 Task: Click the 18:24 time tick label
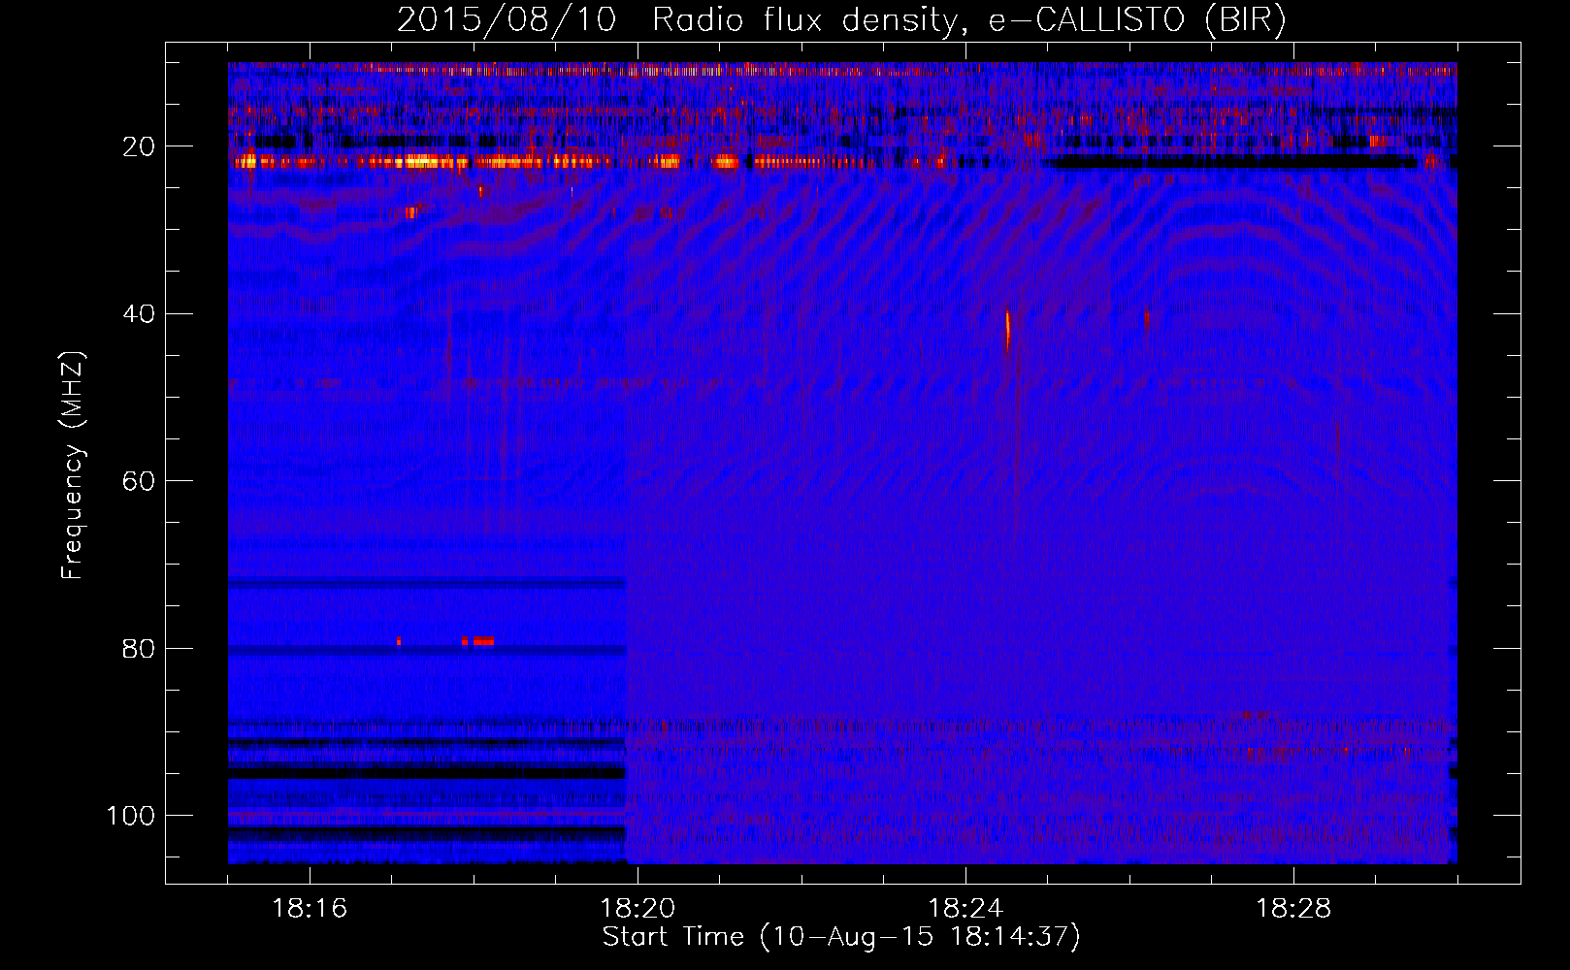[x=965, y=909]
